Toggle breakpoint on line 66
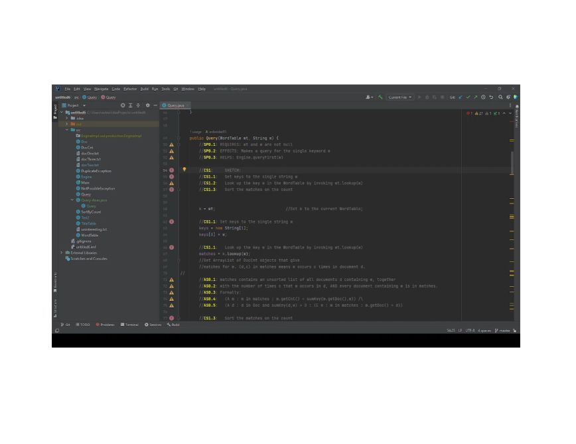576x444 pixels. 172,247
